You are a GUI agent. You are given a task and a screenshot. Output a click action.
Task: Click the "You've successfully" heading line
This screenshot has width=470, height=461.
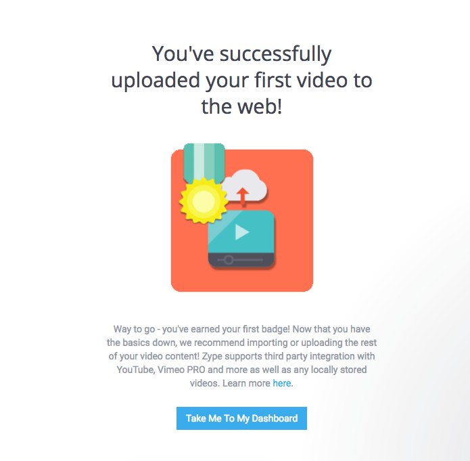click(241, 54)
